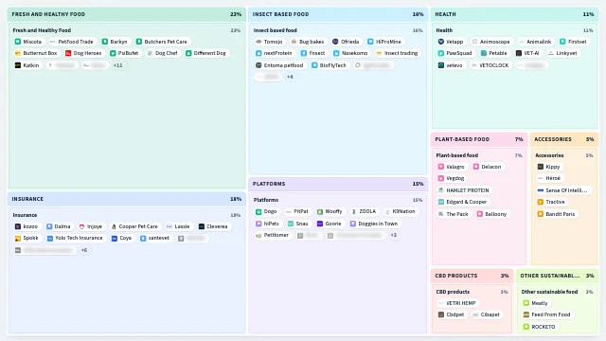Click the Coya blue logo icon
The width and height of the screenshot is (606, 341).
[x=115, y=238]
